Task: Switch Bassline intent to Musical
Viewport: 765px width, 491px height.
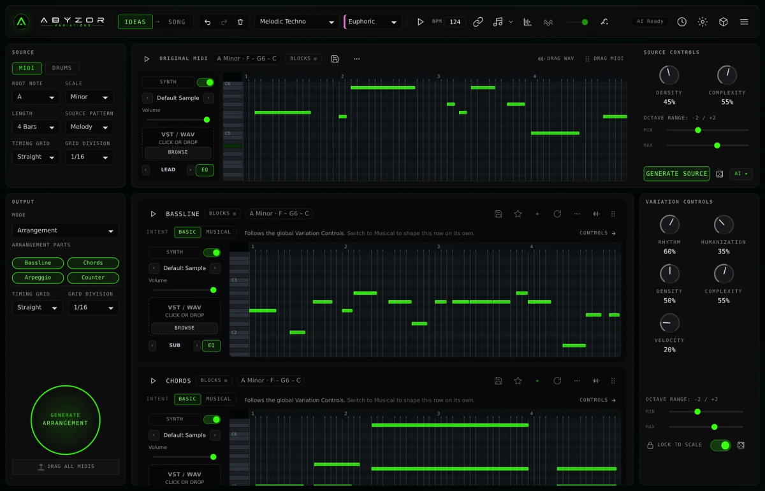Action: pos(219,232)
